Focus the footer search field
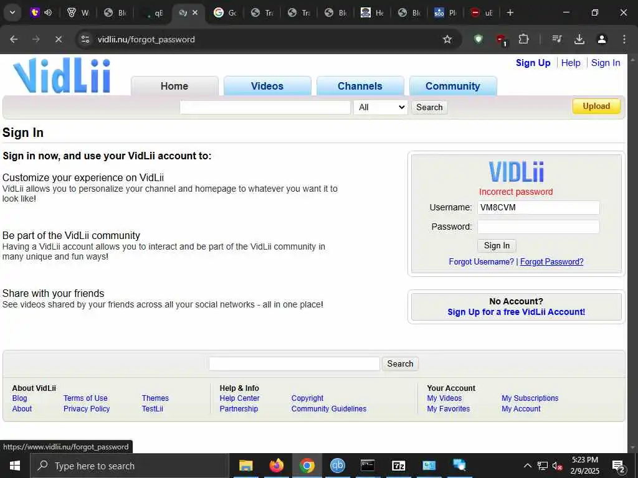Viewport: 638px width, 478px height. (x=294, y=363)
